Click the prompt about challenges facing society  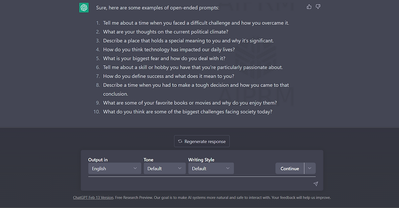click(188, 112)
